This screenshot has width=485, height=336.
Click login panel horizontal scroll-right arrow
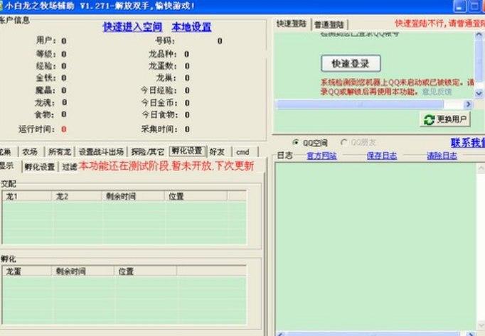click(x=468, y=104)
